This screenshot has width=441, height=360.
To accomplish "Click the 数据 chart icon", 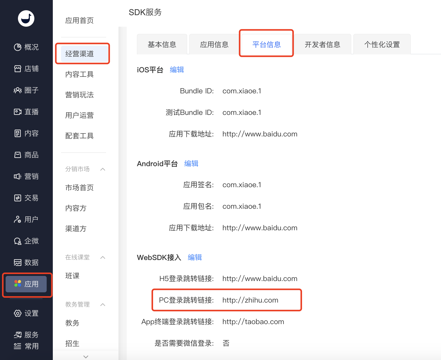I will tap(17, 263).
